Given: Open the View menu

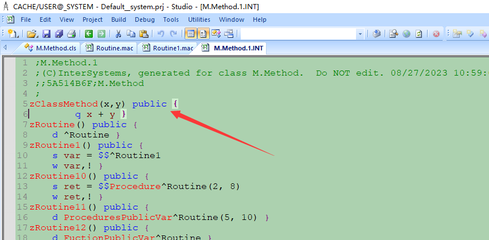Looking at the screenshot, I should coord(66,19).
